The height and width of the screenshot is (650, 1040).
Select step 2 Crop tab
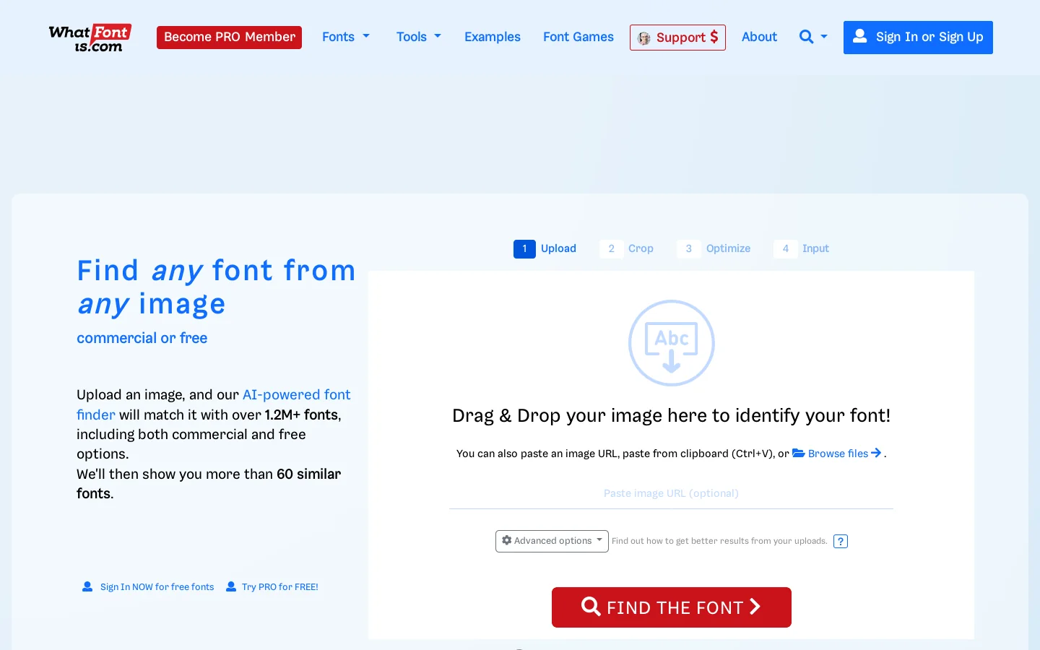tap(626, 248)
